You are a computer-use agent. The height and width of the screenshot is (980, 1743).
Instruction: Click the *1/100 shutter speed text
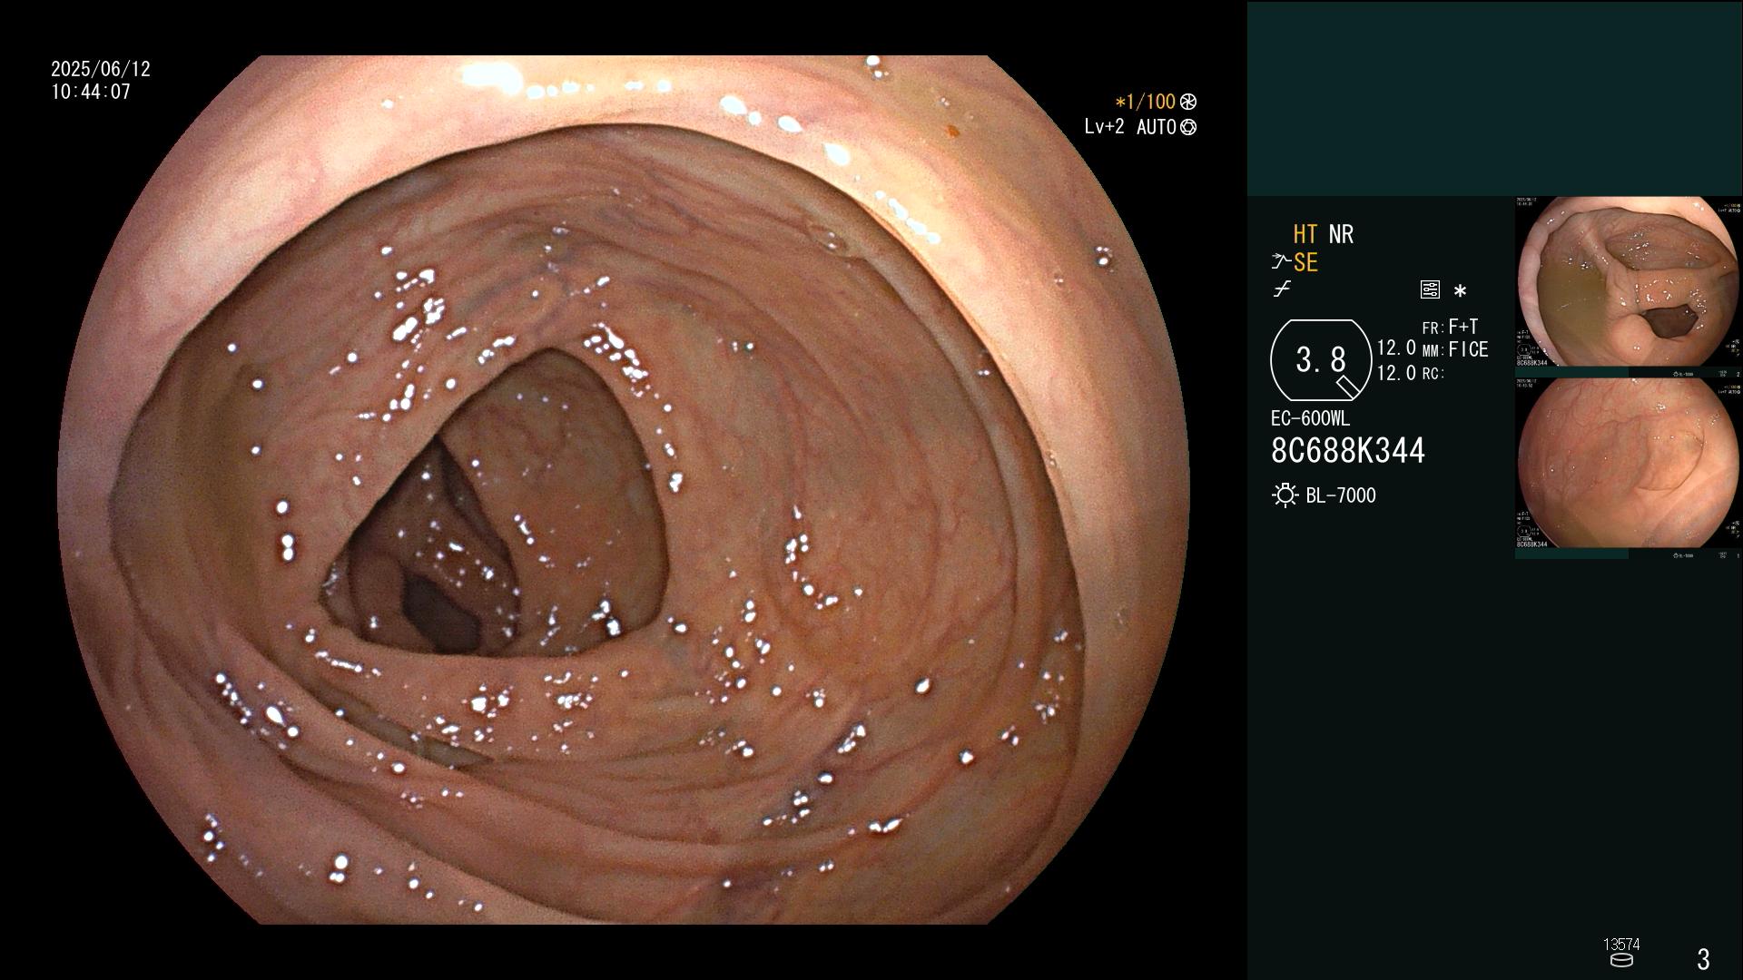tap(1145, 102)
